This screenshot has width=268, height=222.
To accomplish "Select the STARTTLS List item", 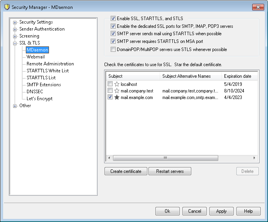I will tap(41, 78).
